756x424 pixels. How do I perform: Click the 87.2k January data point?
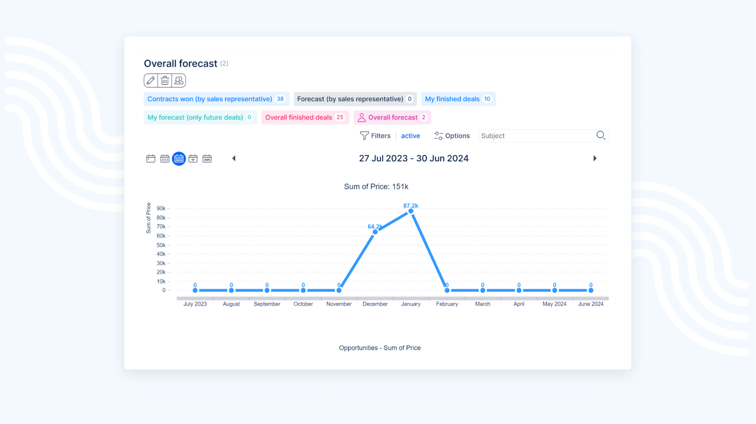411,211
